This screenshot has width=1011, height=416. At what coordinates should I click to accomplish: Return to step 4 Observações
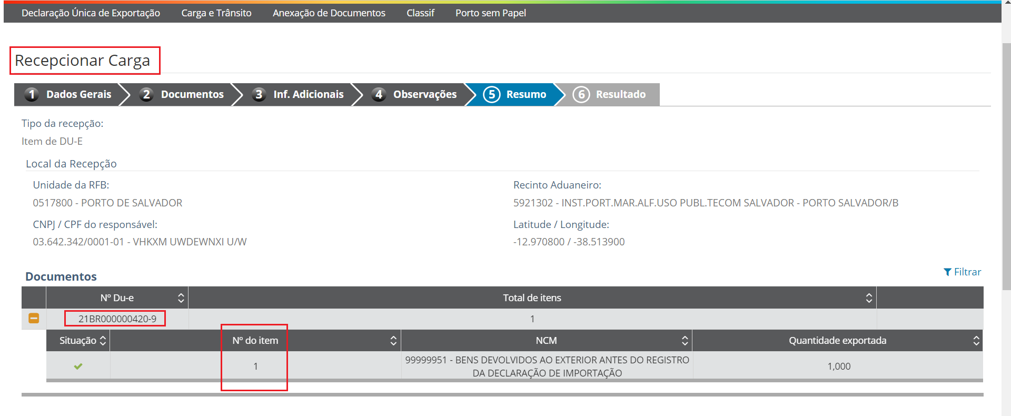pos(415,94)
